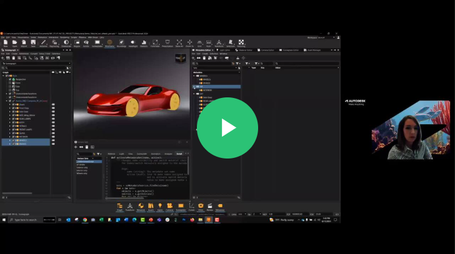Open the Scenegraph dropdown selector
Image resolution: width=455 pixels, height=254 pixels.
[x=36, y=64]
